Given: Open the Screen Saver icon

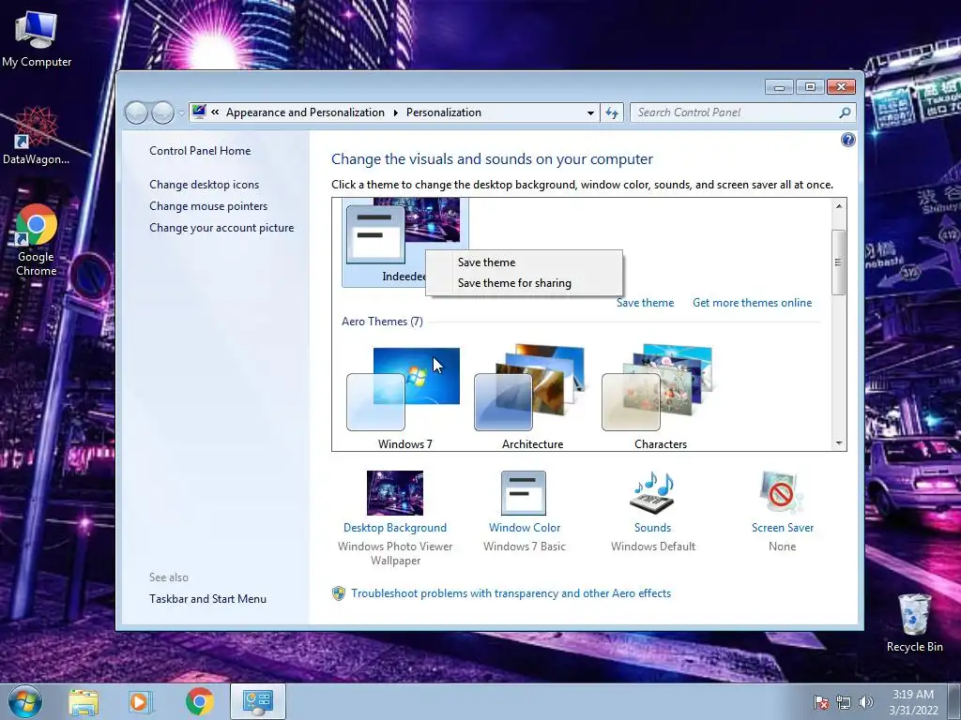Looking at the screenshot, I should click(x=782, y=493).
